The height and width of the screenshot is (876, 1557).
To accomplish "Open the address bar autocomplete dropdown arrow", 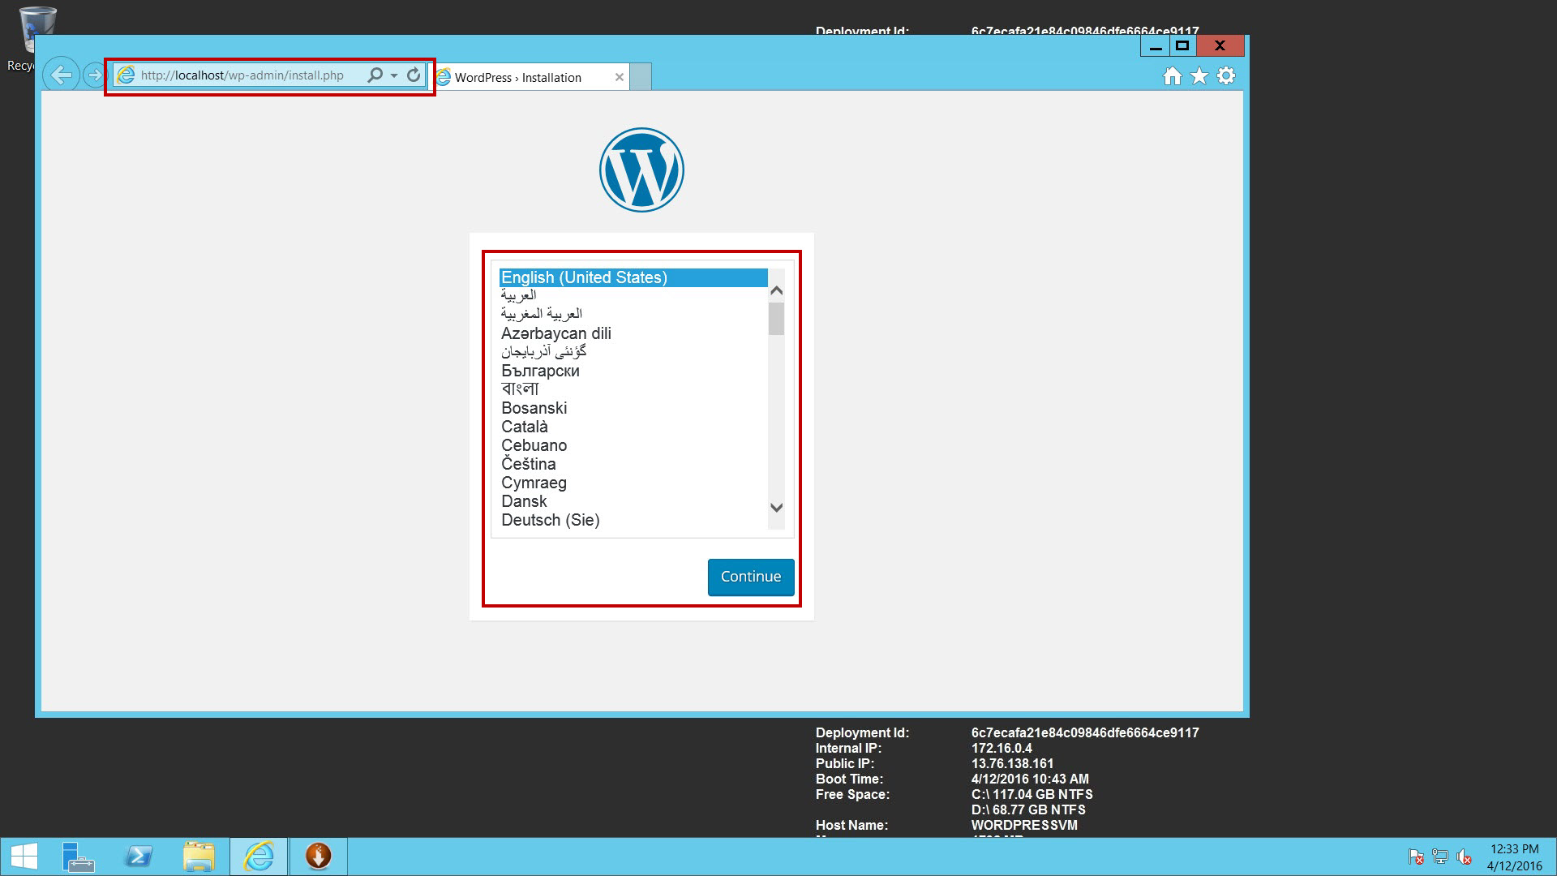I will point(394,75).
